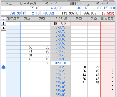
Task: Click buy order cell showing 2 at 369.95
Action: [x=108, y=91]
